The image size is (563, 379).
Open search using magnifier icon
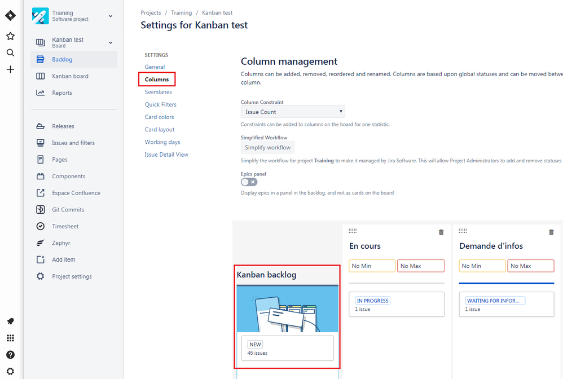[10, 53]
